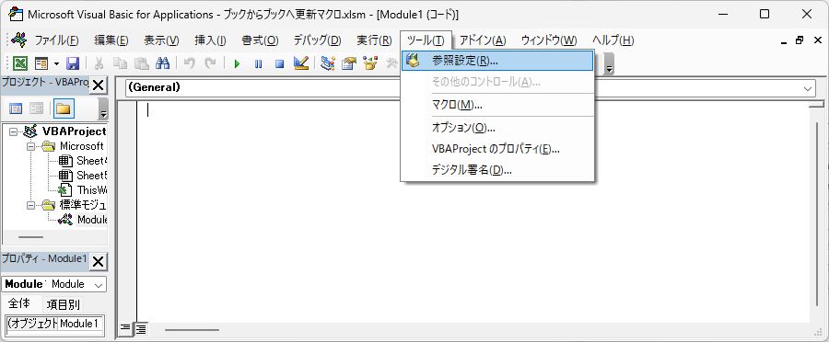Run the macro with green play icon

(x=237, y=63)
